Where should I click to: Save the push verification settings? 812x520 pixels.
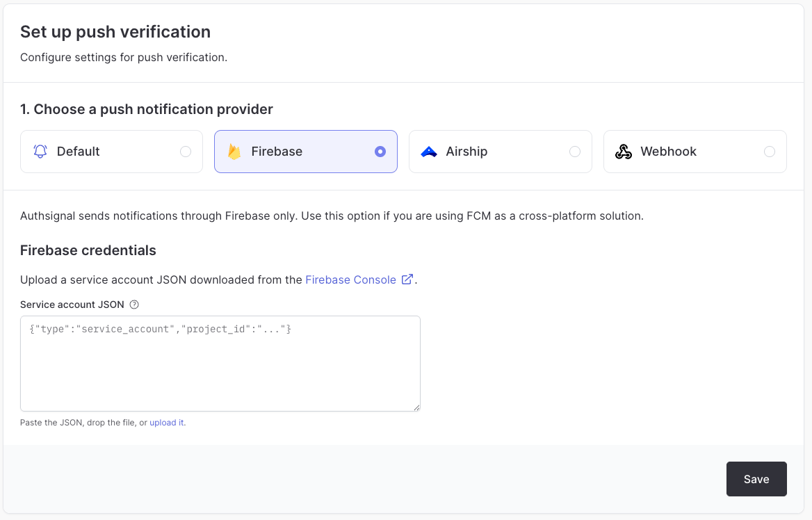756,479
